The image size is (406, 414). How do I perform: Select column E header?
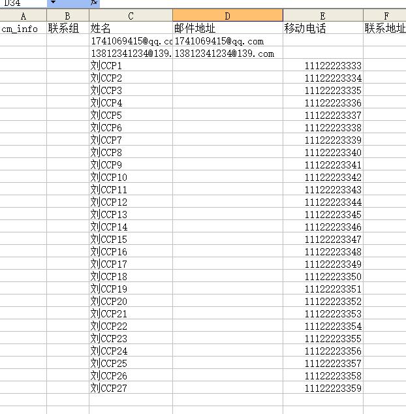click(322, 16)
